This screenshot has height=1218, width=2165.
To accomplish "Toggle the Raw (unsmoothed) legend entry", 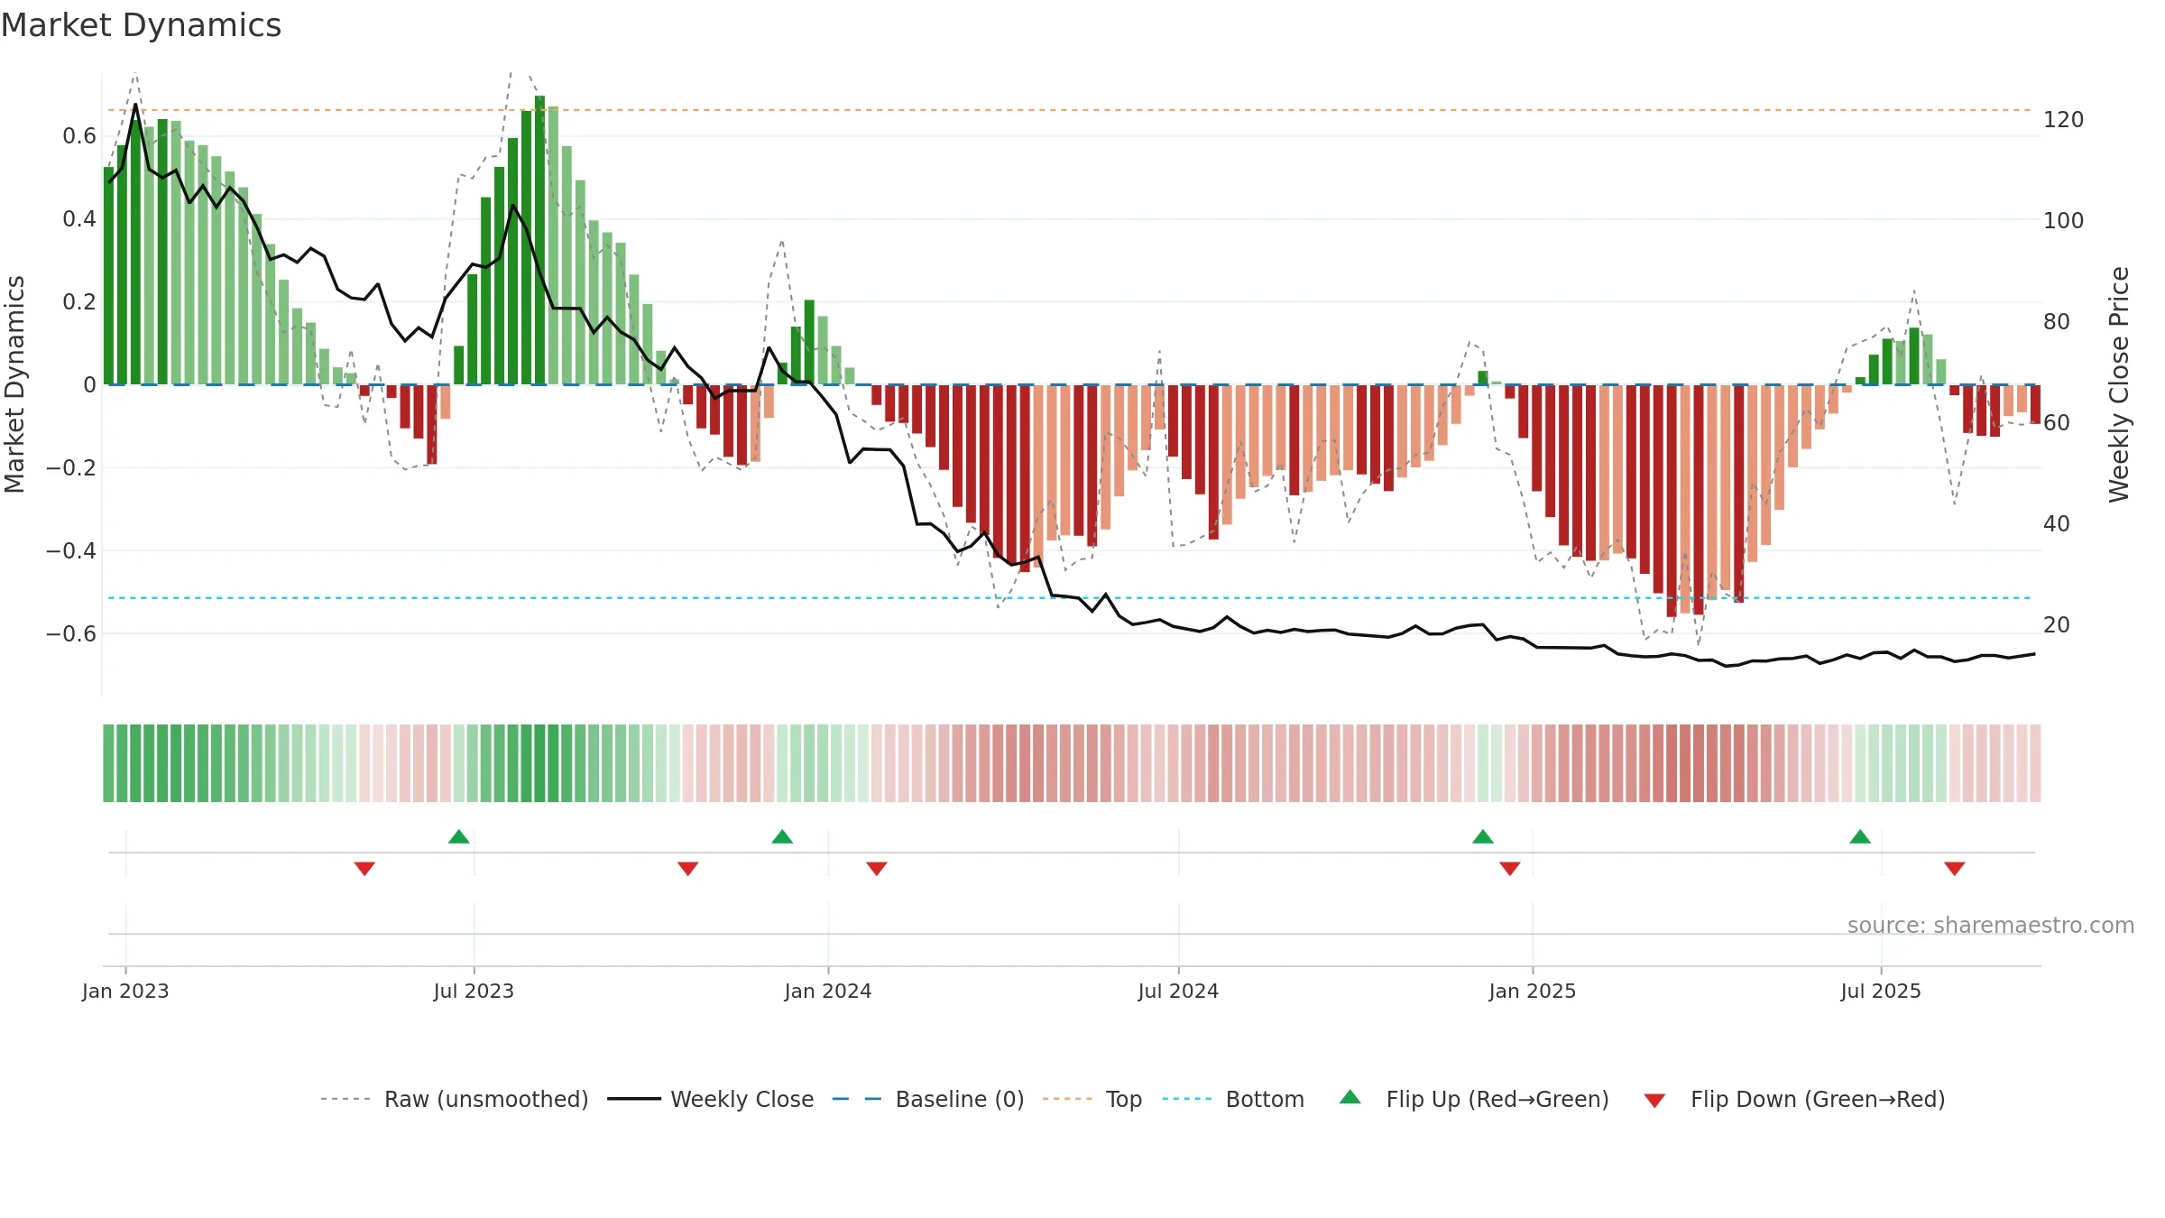I will coord(454,1099).
